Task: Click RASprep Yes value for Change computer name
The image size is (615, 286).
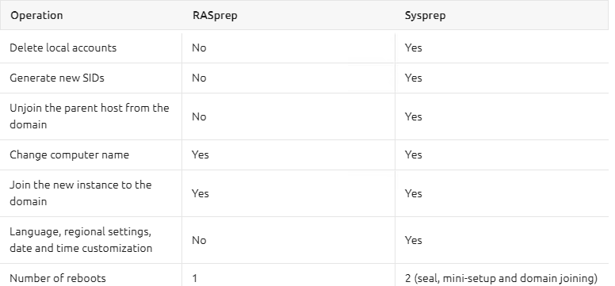Action: [x=200, y=154]
